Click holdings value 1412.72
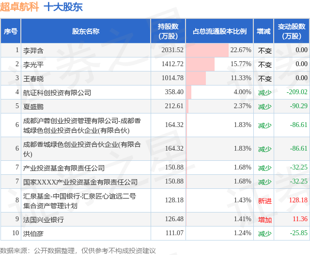The height and width of the screenshot is (255, 310). pyautogui.click(x=172, y=64)
